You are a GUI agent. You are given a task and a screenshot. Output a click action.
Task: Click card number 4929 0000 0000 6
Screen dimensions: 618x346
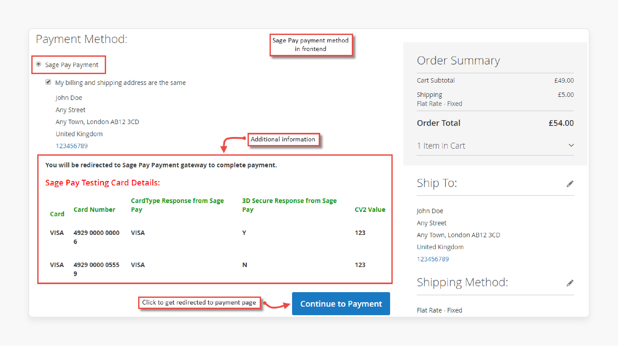click(96, 237)
